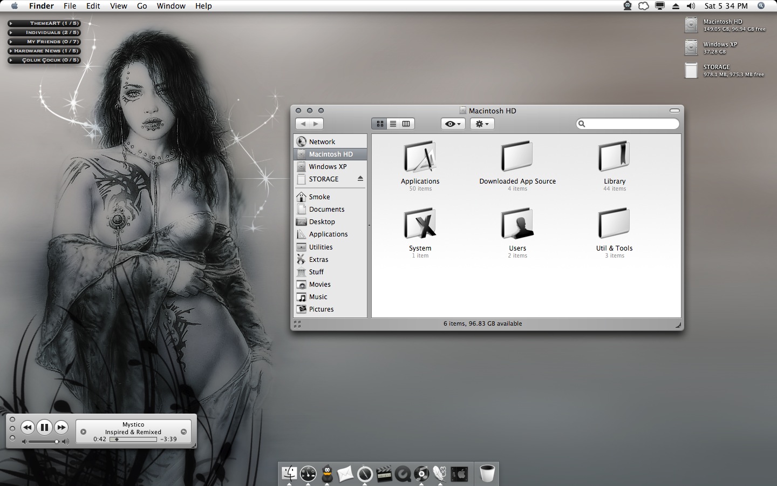Select STORAGE volume in the sidebar

click(324, 179)
